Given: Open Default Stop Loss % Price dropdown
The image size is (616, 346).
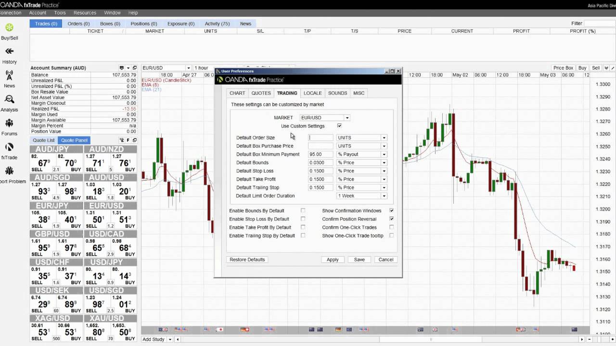Looking at the screenshot, I should 384,171.
